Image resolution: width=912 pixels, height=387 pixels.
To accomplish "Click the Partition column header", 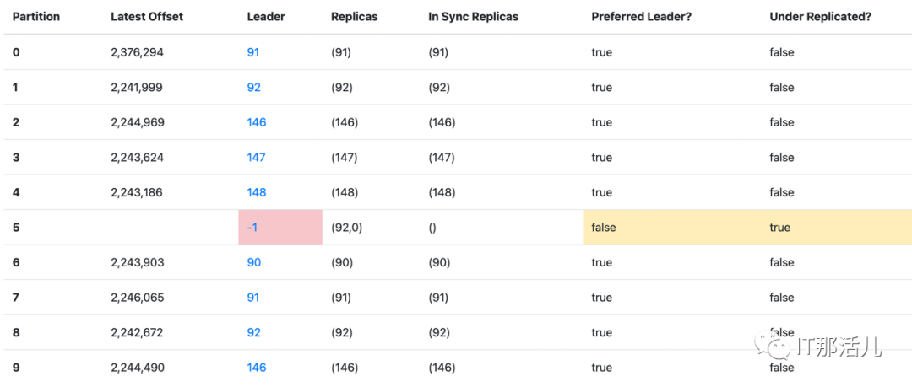I will coord(36,17).
